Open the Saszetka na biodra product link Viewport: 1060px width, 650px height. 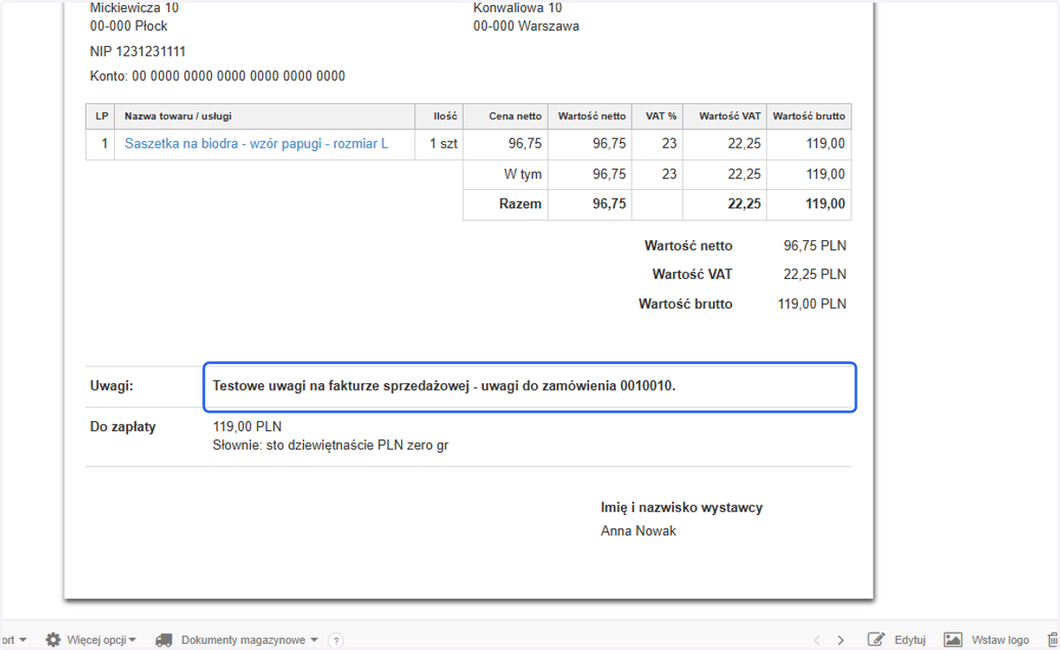[256, 143]
